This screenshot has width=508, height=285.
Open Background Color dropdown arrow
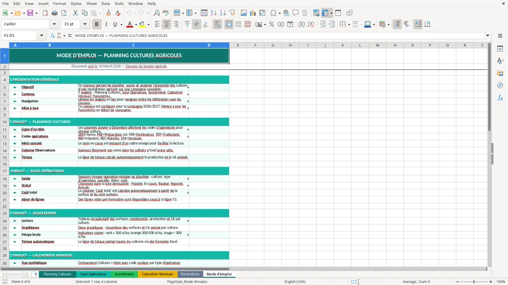pos(148,24)
